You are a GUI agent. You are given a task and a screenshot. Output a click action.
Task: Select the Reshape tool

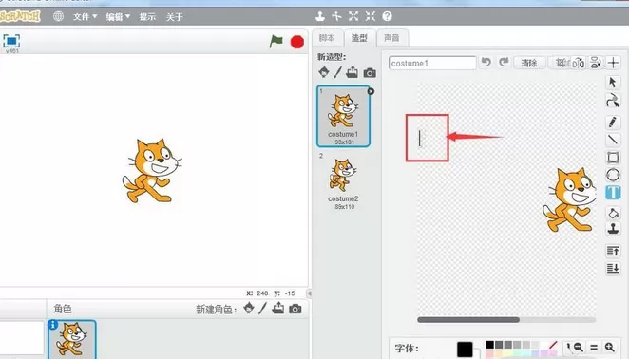click(613, 101)
